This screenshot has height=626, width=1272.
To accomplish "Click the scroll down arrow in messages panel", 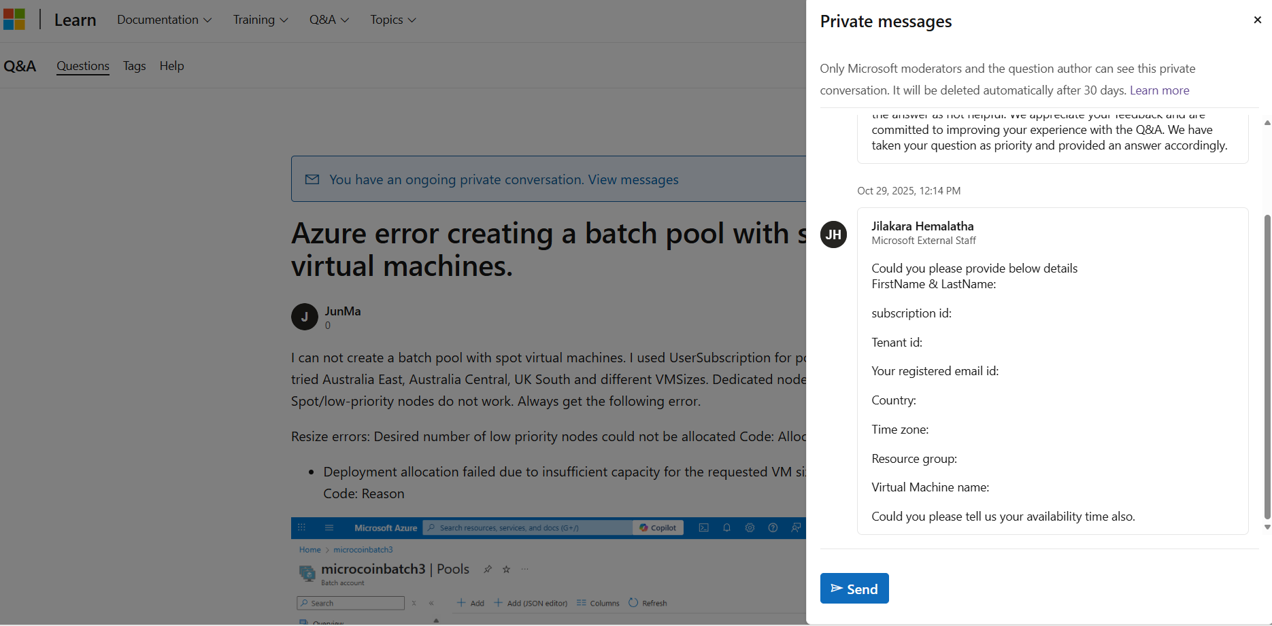I will [x=1267, y=527].
